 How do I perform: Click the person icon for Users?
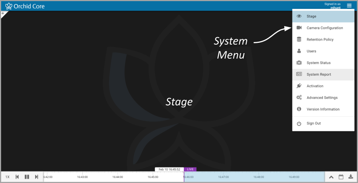tap(299, 51)
